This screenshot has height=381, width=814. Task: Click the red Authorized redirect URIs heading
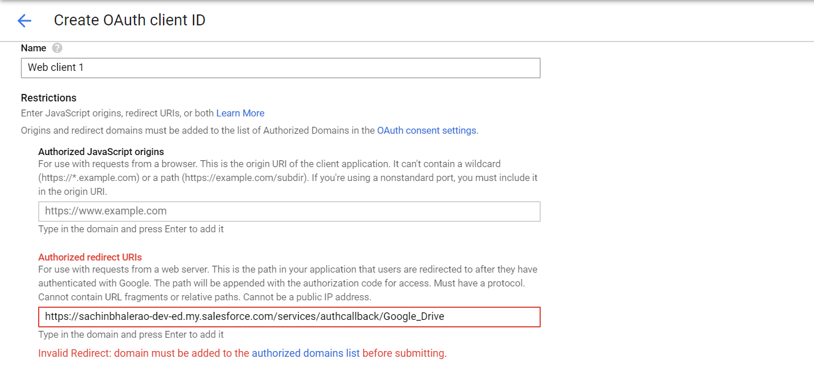click(x=90, y=257)
